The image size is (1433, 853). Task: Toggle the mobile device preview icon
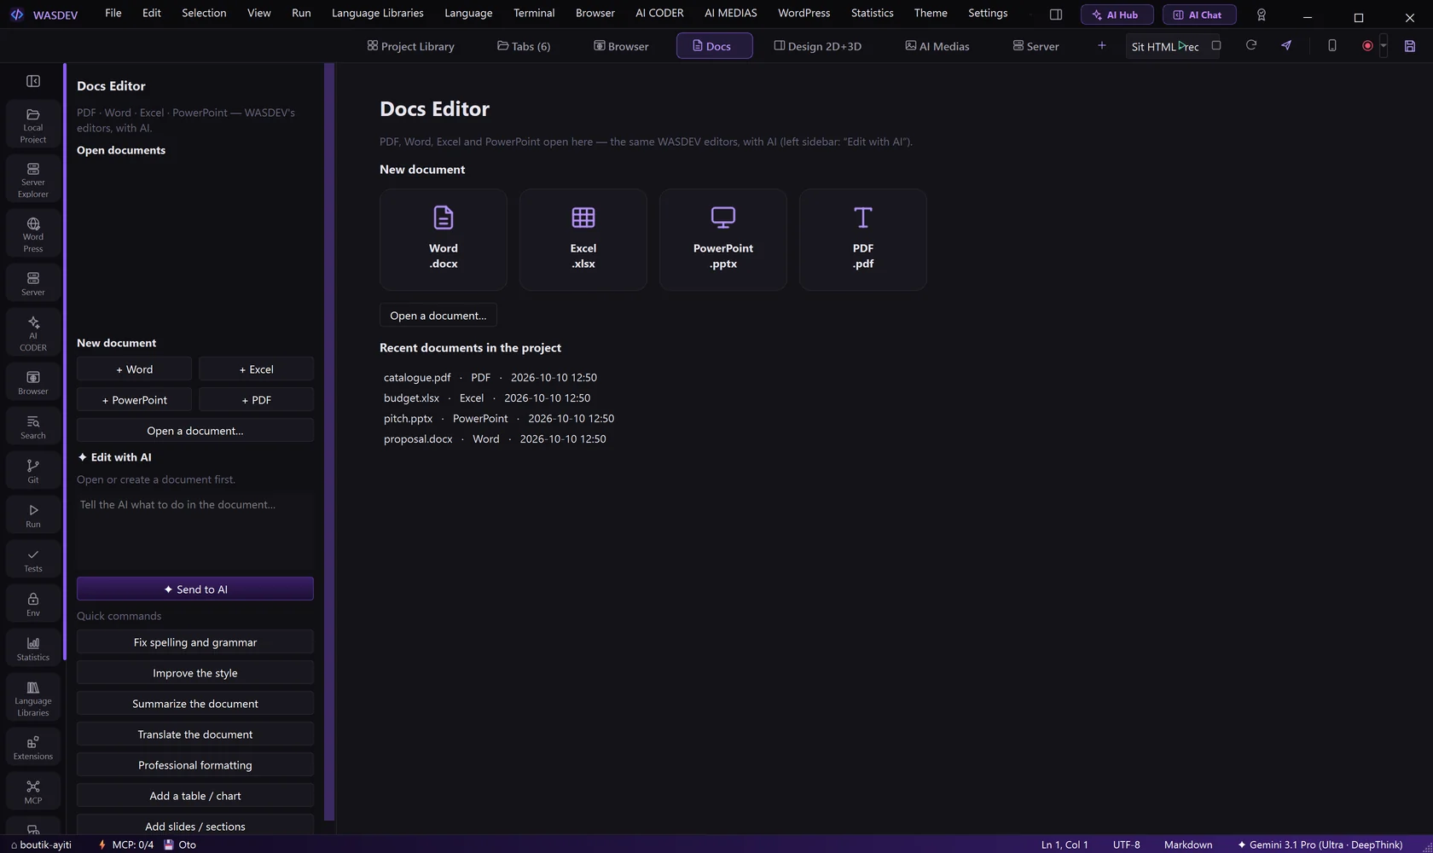[x=1332, y=45]
